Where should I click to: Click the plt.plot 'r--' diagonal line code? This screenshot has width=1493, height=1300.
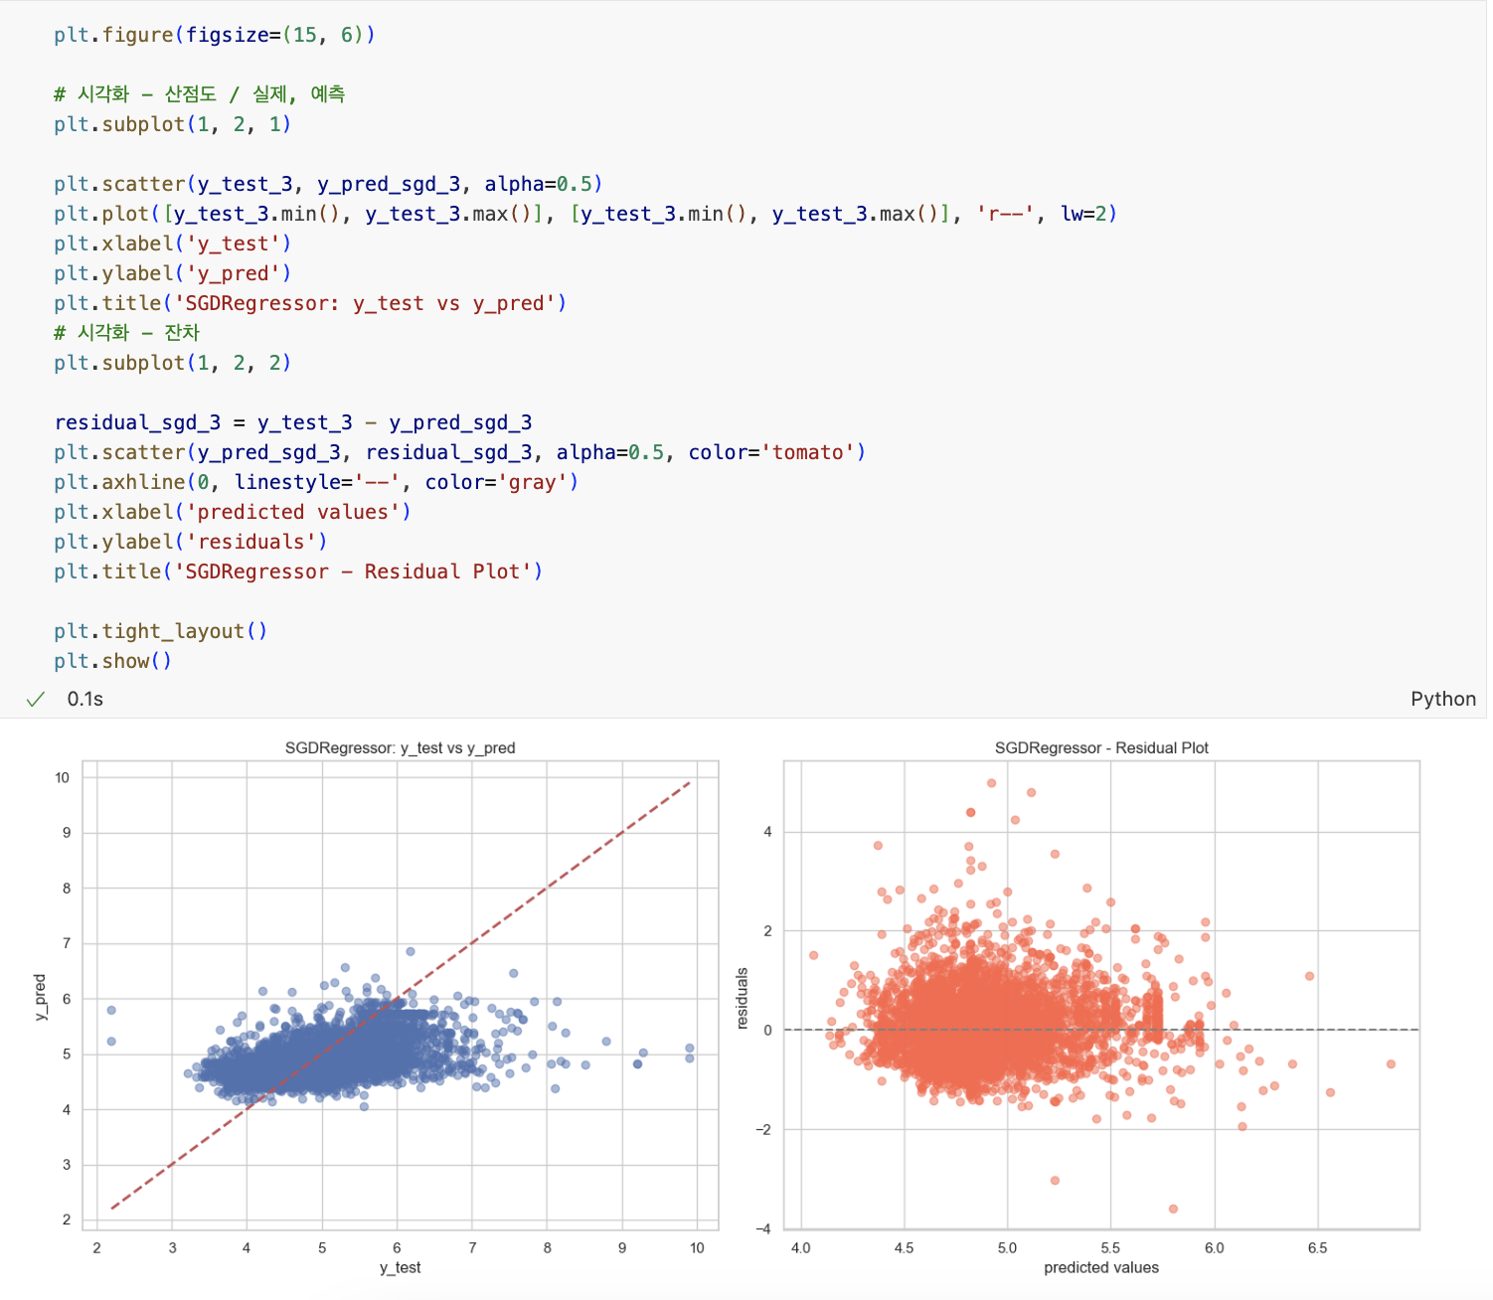(x=585, y=214)
